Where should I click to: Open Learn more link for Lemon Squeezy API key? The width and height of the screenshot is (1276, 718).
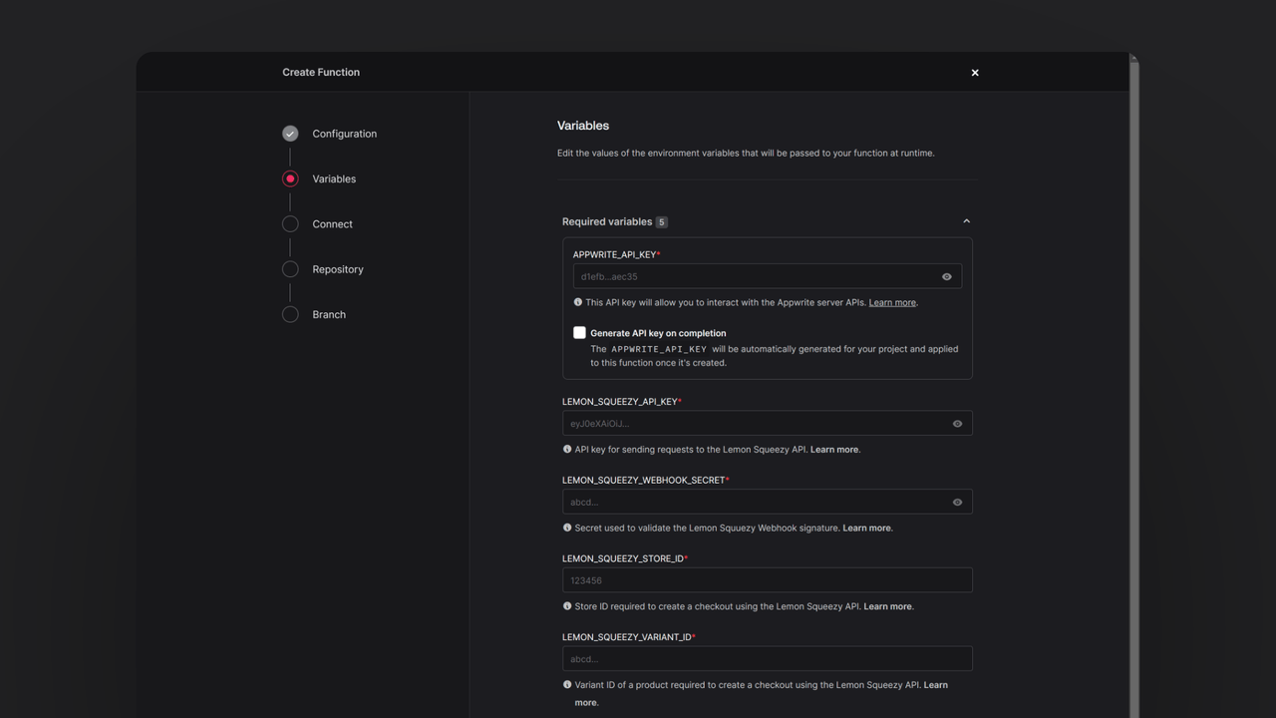[834, 450]
